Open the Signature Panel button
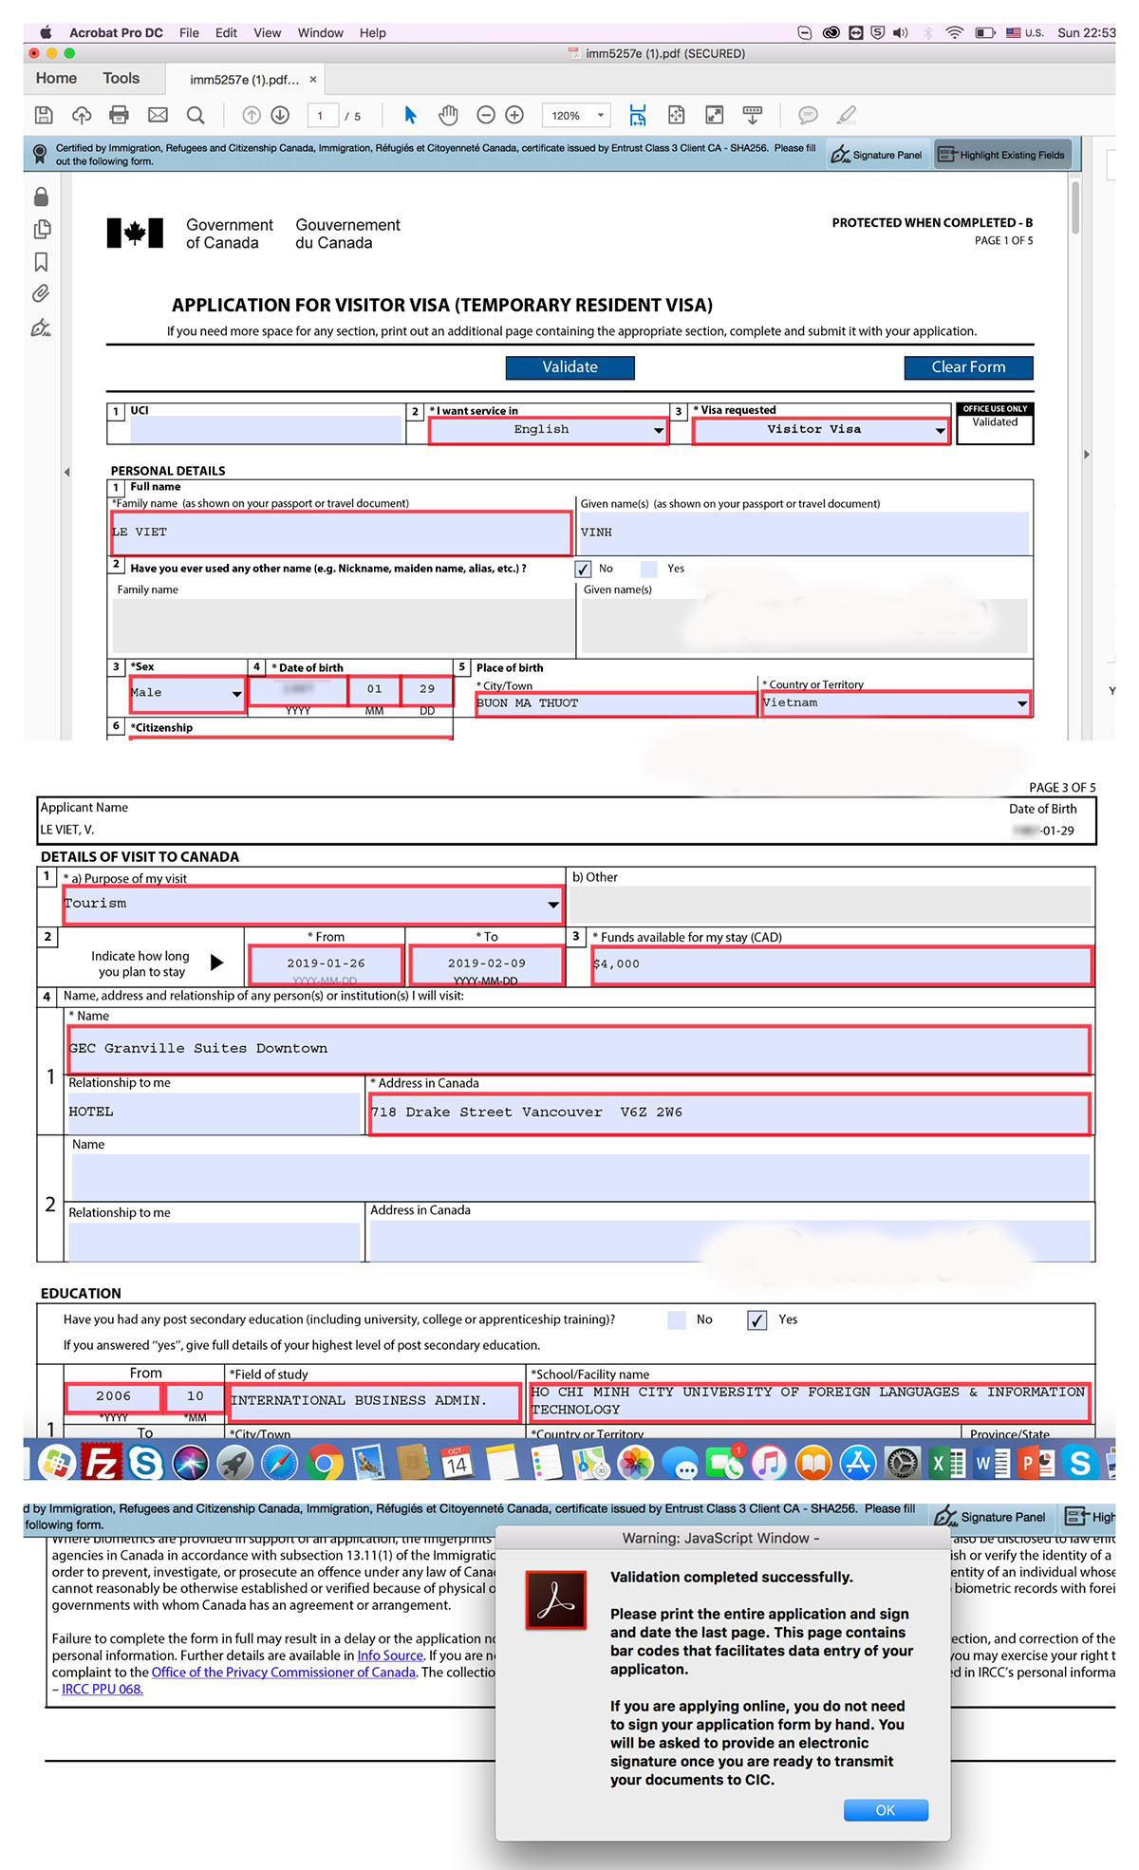Viewport: 1139px width, 1870px height. [x=877, y=155]
